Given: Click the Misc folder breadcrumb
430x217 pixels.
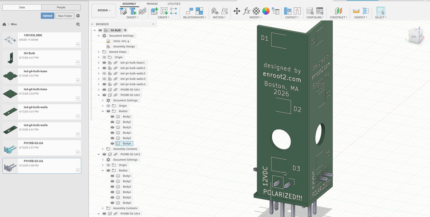Looking at the screenshot, I should click(x=14, y=24).
